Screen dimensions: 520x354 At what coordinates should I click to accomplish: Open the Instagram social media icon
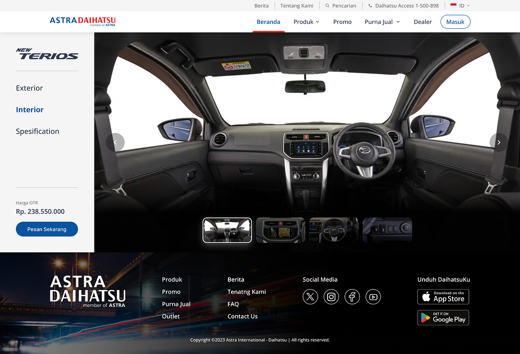(x=331, y=297)
